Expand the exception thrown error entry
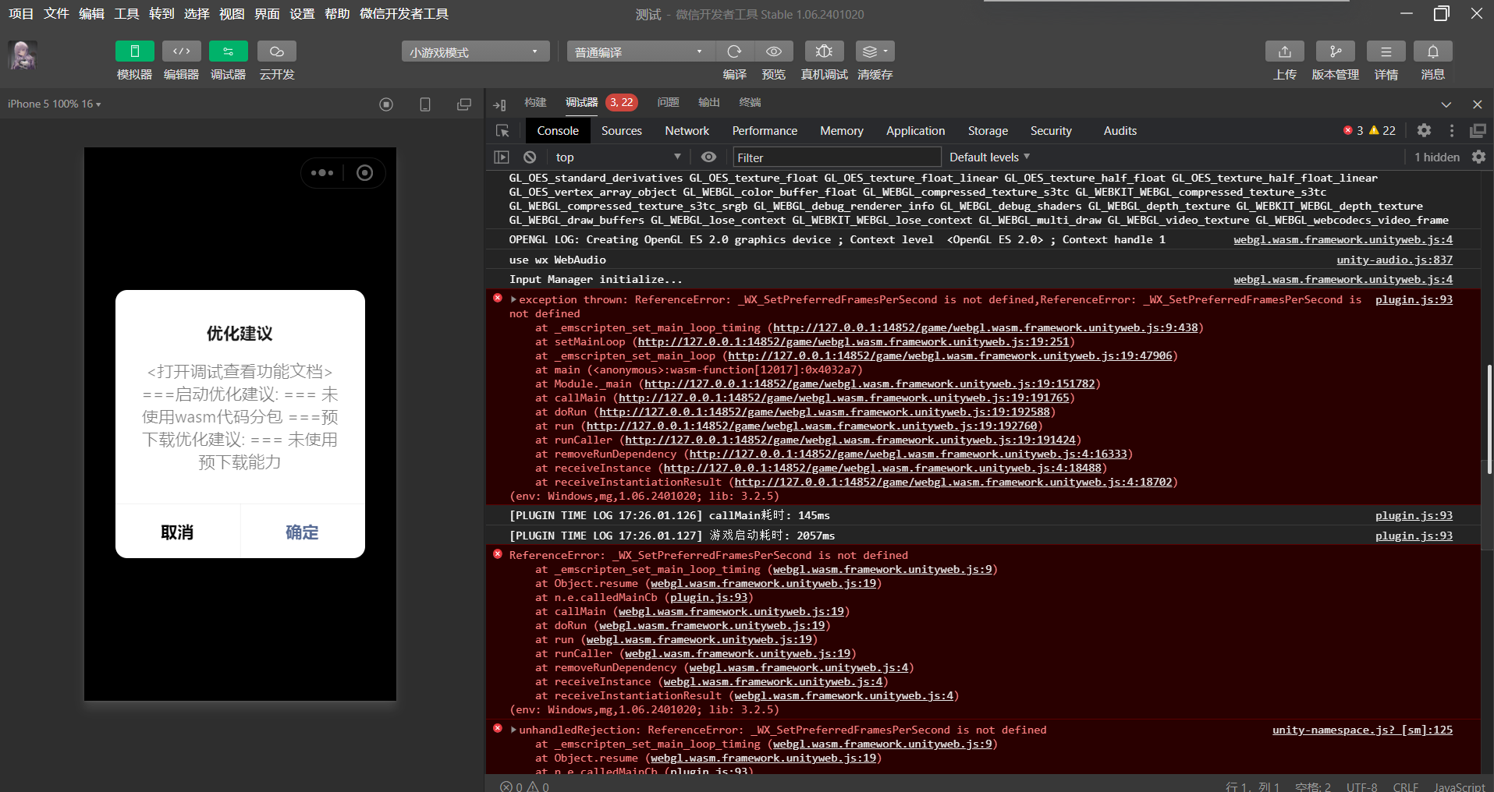This screenshot has height=792, width=1494. [x=514, y=299]
